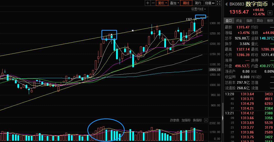Viewport: 274px width, 142px height.
Task: Click the 内盘 value 430.27万
Action: (x=267, y=66)
